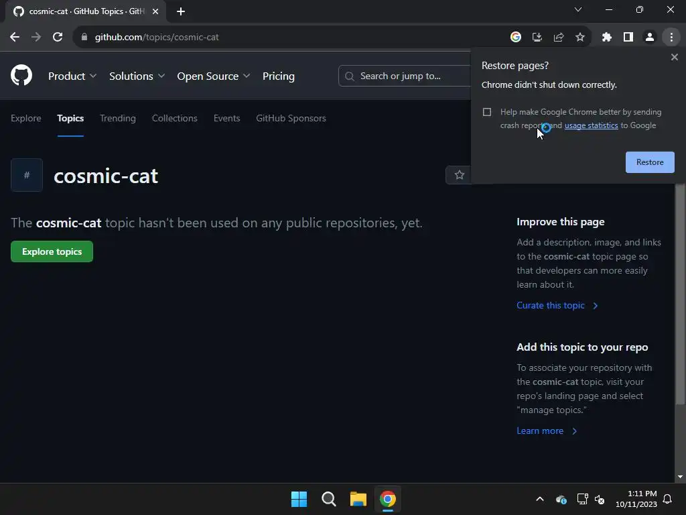Reload the page with refresh icon

[x=58, y=38]
